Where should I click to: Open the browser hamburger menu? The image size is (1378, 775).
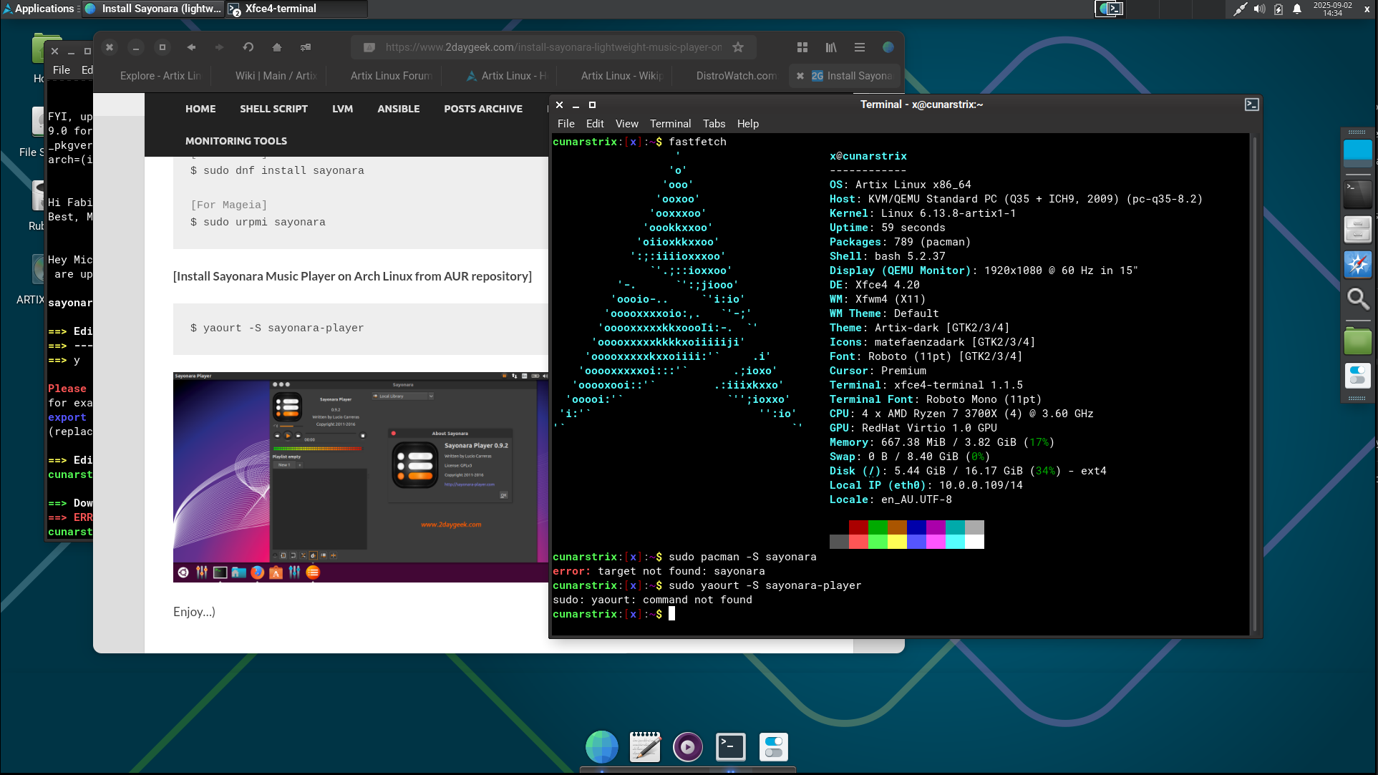point(860,47)
